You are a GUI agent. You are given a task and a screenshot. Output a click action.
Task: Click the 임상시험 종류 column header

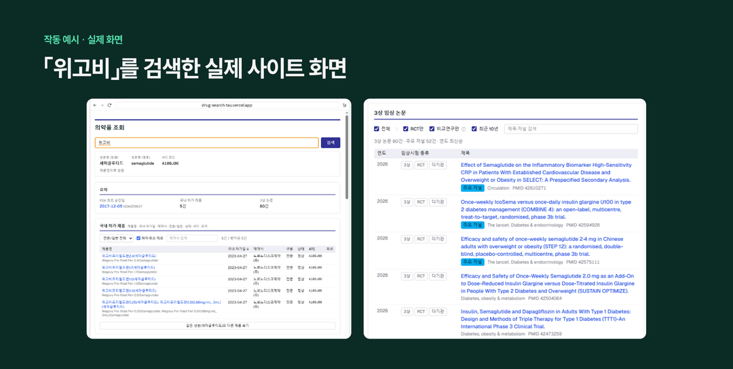[415, 153]
